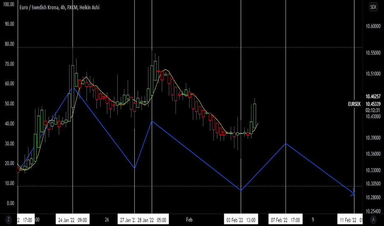Select the blue arrowhead at the projection end
The image size is (384, 226).
[353, 193]
